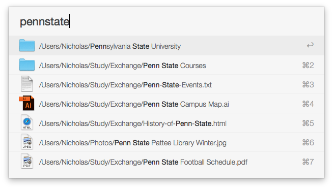Click the Pennsylvania State University folder icon

tap(27, 45)
